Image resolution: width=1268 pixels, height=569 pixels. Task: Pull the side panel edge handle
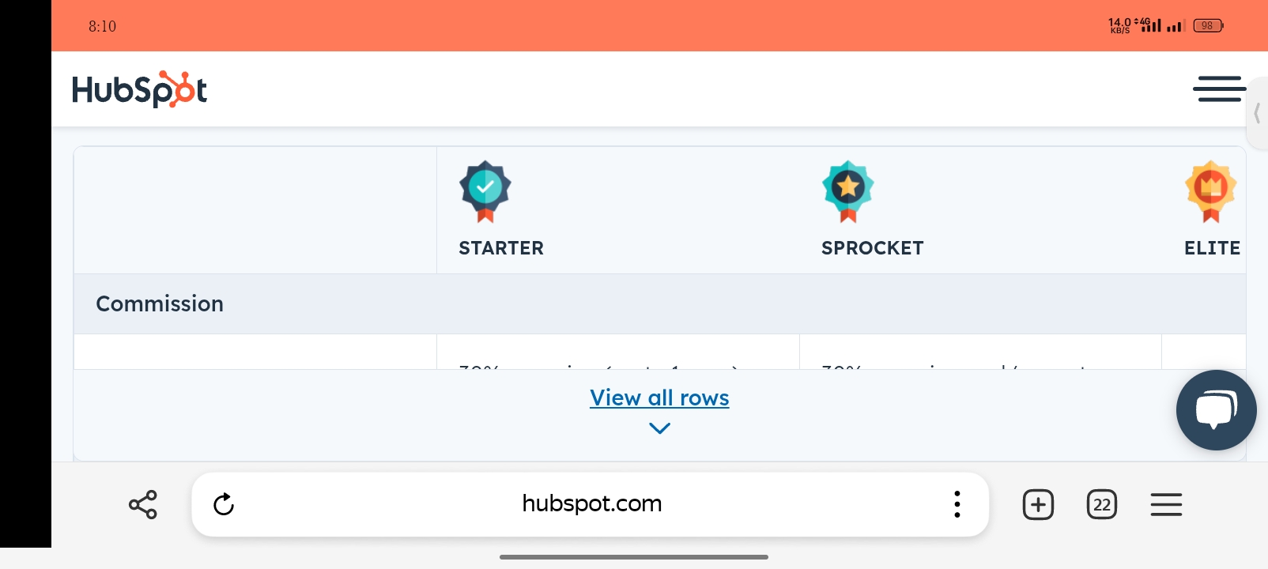(1257, 113)
